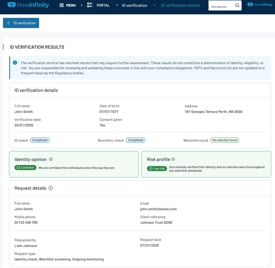Go to ID verification breadcrumb

[x=135, y=5]
